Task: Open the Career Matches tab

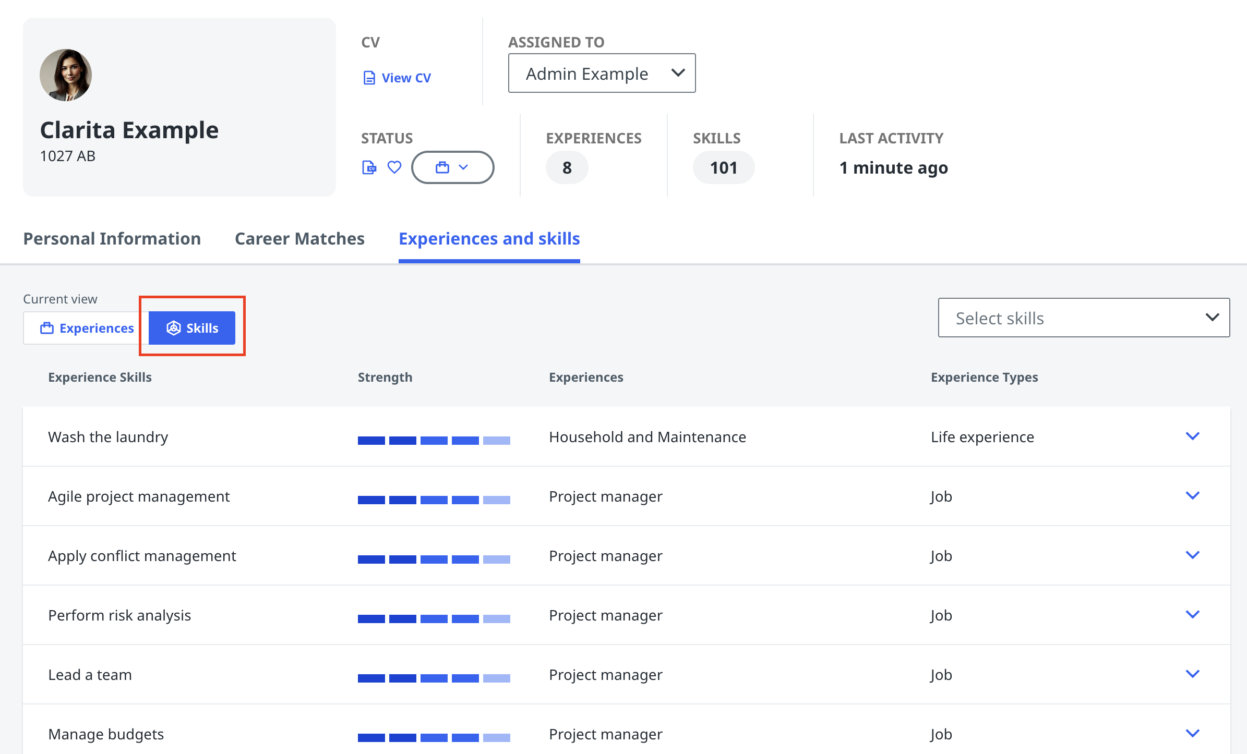Action: [299, 239]
